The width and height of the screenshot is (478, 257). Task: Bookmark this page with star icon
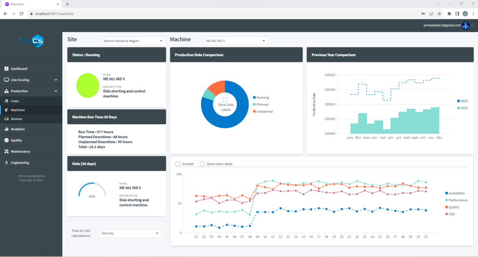coord(439,13)
